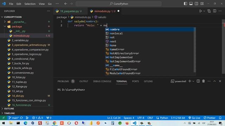225x126 pixels.
Task: Collapse the CURSOPYTHON folder section
Action: pyautogui.click(x=27, y=17)
